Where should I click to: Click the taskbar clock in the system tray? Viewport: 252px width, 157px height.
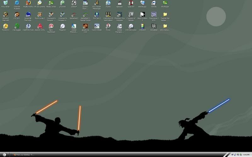tap(246, 155)
